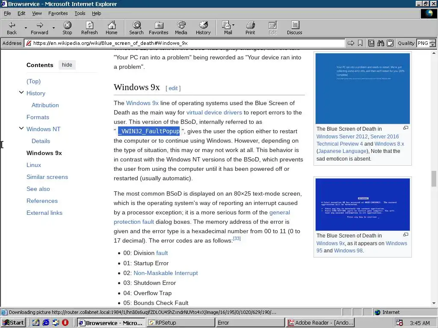This screenshot has height=328, width=438.
Task: Click inside the address bar URL
Action: [184, 43]
